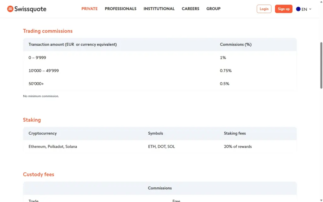This screenshot has width=323, height=202.
Task: Click the 0.5% commission value
Action: coord(225,84)
